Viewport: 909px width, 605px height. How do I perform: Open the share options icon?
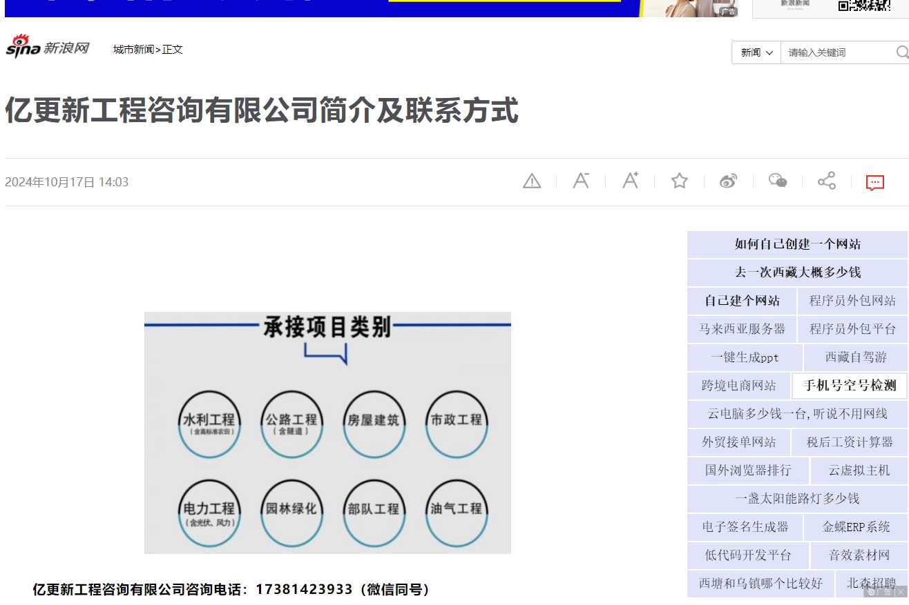(x=827, y=181)
